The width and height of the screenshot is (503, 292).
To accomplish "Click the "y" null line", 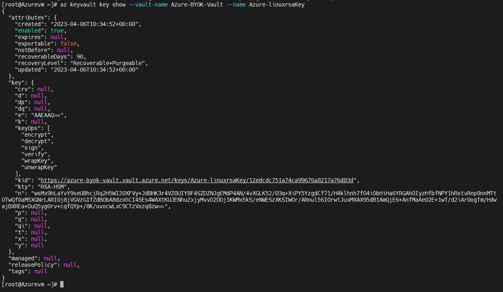I will click(29, 245).
